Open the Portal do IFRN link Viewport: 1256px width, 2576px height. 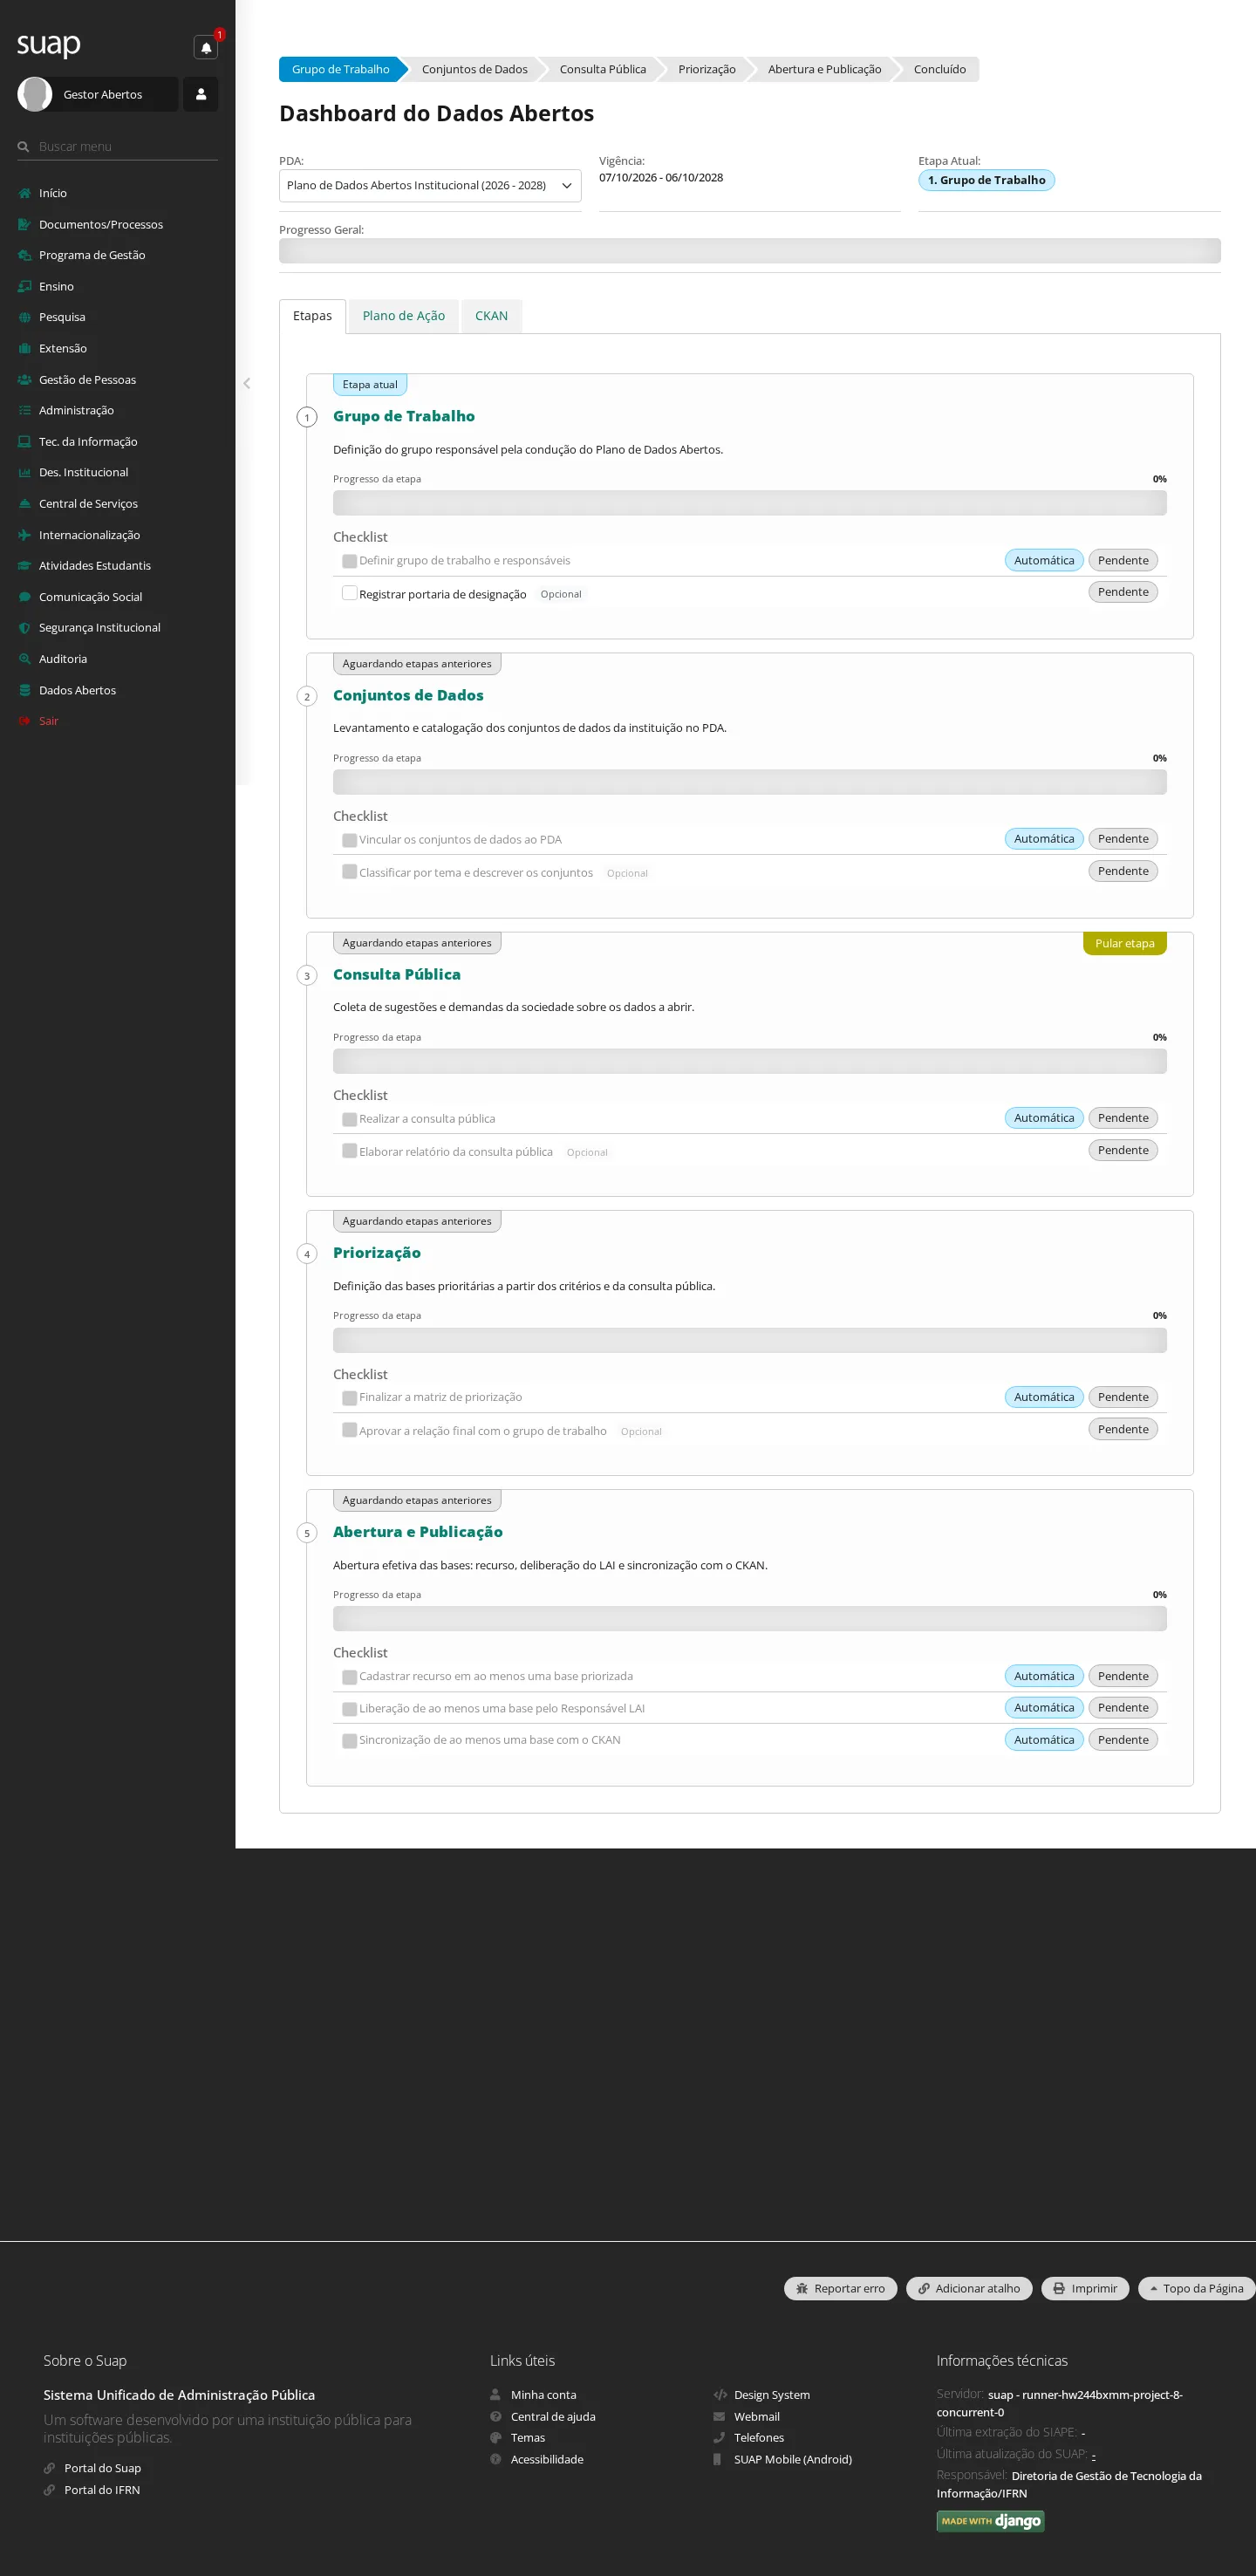(x=102, y=2490)
